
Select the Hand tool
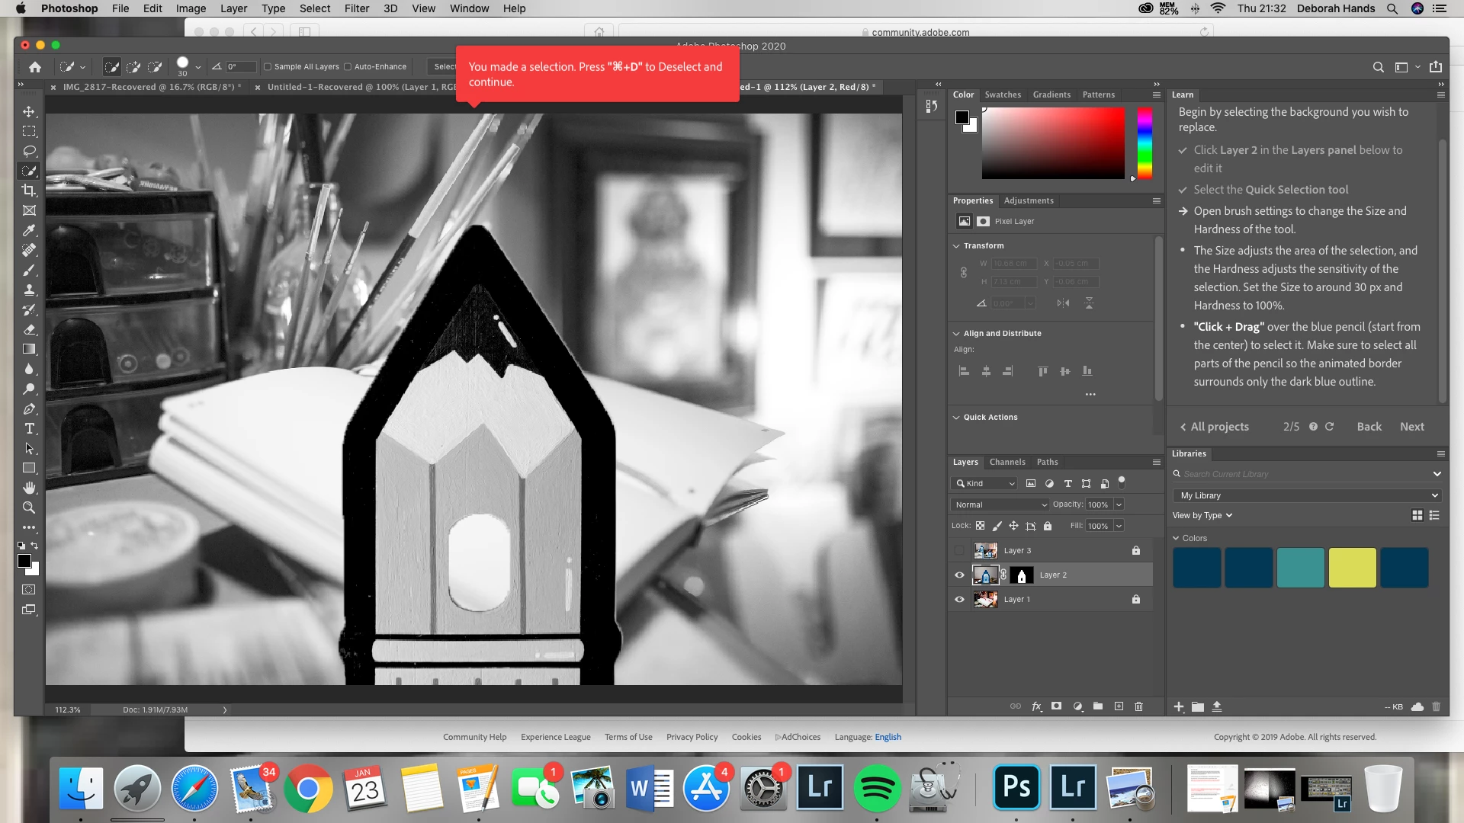(x=29, y=488)
